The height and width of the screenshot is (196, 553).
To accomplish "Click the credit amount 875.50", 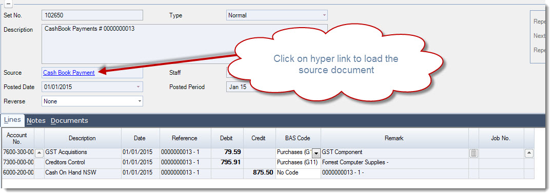I will [259, 173].
